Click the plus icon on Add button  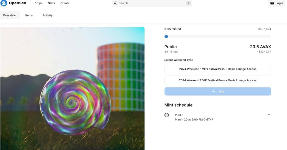[213, 91]
